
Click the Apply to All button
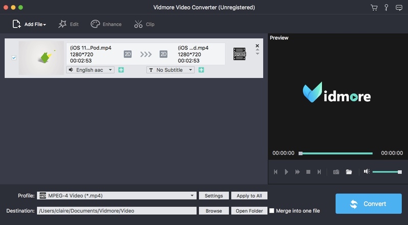[249, 195]
